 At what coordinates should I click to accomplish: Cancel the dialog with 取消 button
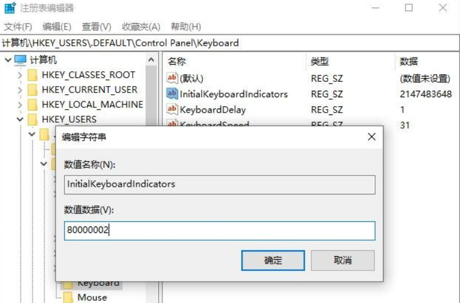point(343,260)
